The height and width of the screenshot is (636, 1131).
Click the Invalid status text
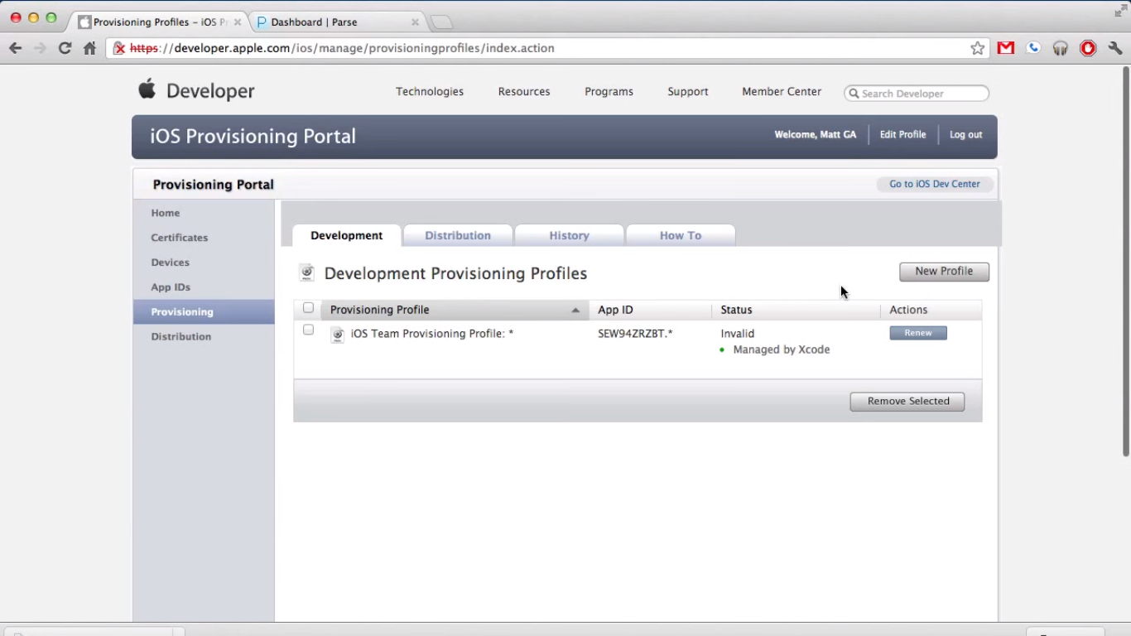coord(738,334)
